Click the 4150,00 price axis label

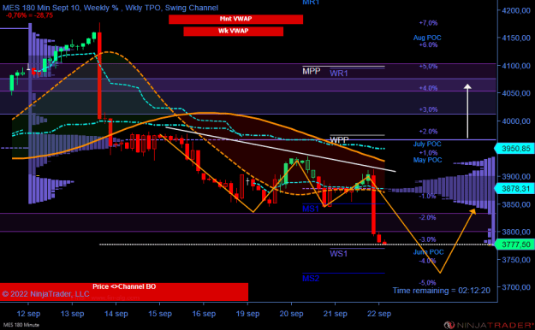pyautogui.click(x=516, y=38)
